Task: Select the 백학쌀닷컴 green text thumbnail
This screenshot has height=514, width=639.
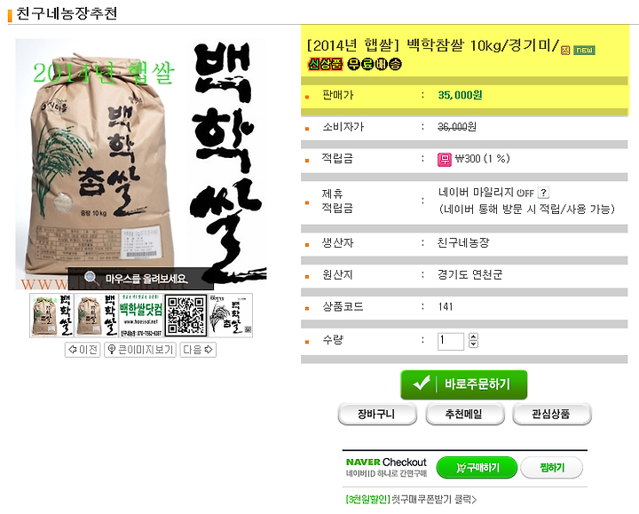Action: pyautogui.click(x=141, y=315)
